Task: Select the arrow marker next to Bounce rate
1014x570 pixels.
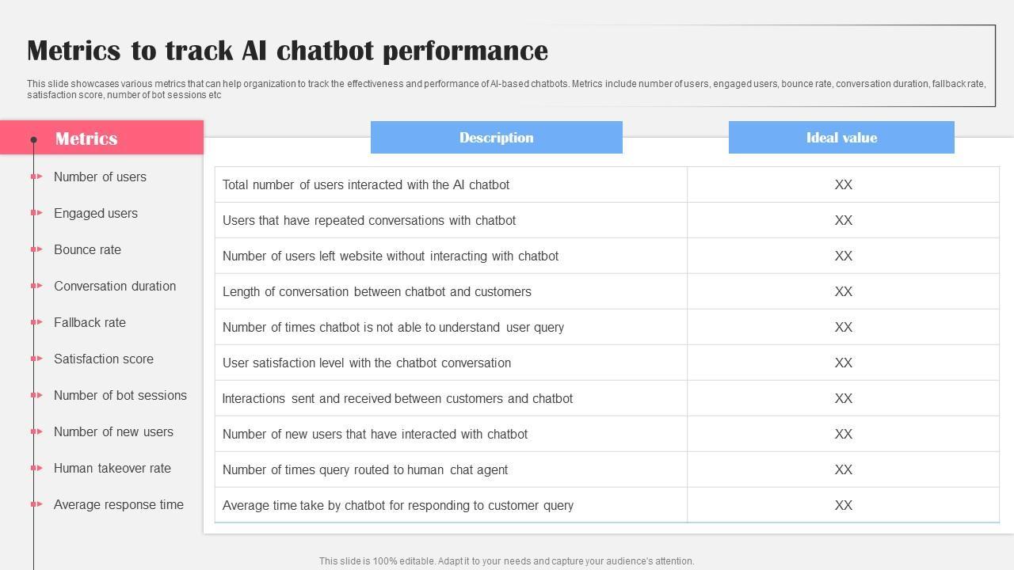Action: 36,249
